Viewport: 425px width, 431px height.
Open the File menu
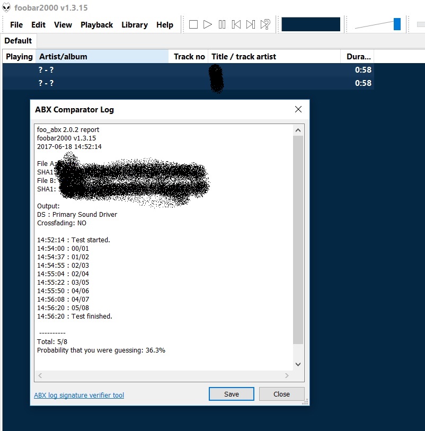pyautogui.click(x=16, y=25)
